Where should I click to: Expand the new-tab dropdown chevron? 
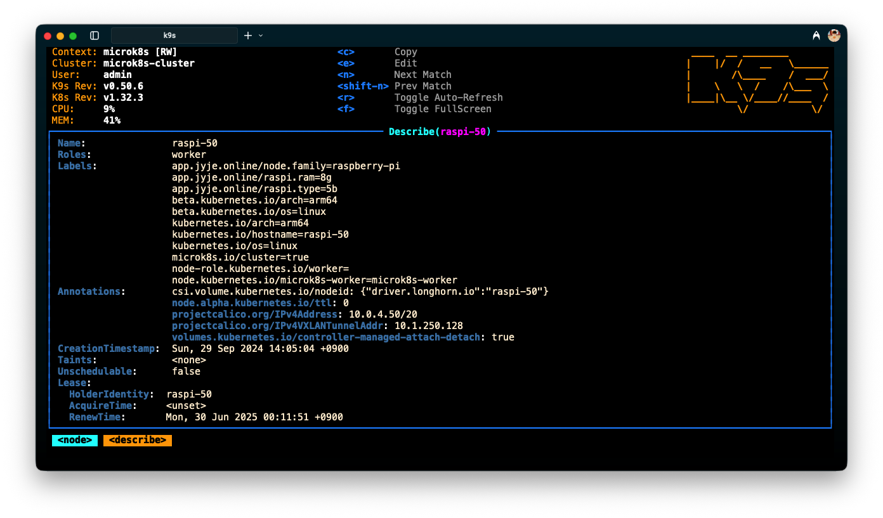(261, 36)
